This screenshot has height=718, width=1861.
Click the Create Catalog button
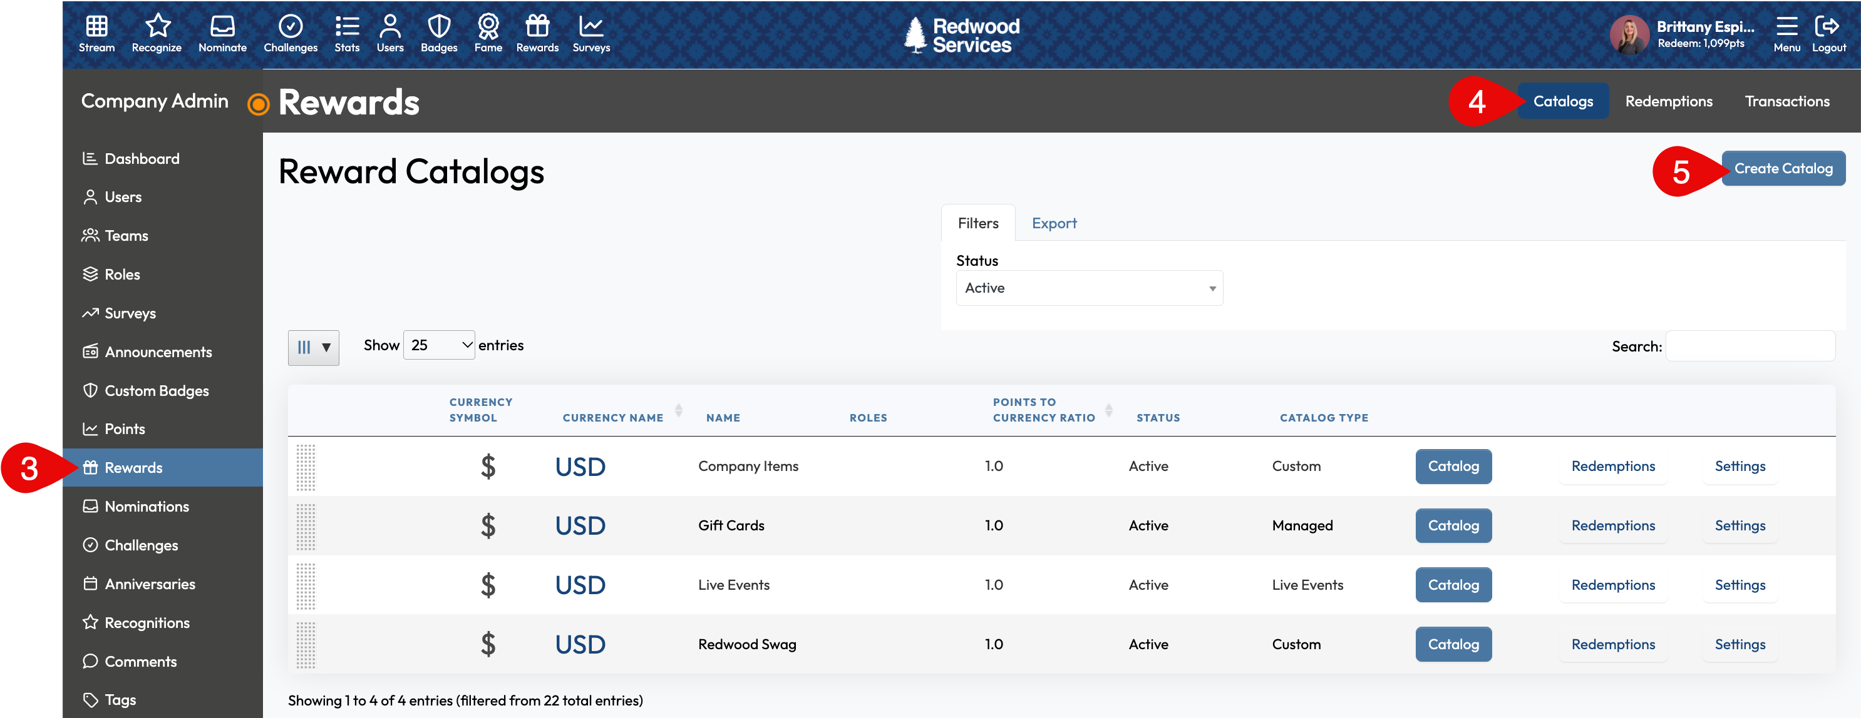click(x=1783, y=169)
